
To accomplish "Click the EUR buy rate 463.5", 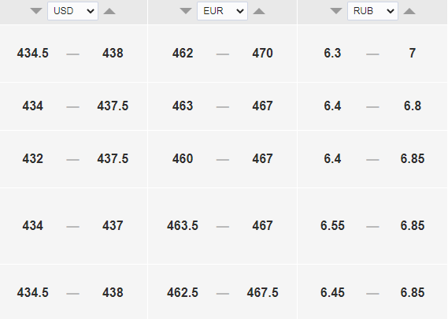I will [x=183, y=225].
